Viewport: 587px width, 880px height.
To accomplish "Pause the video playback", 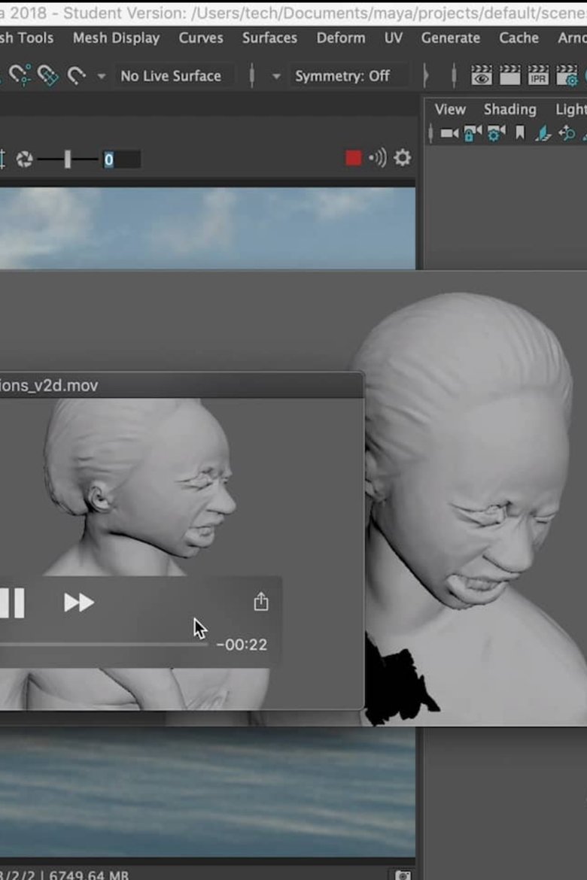I will pyautogui.click(x=11, y=602).
